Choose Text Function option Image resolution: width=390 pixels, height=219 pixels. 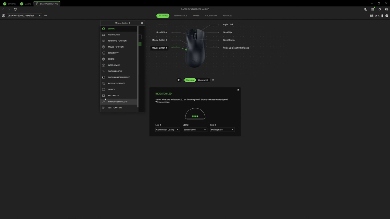click(119, 108)
